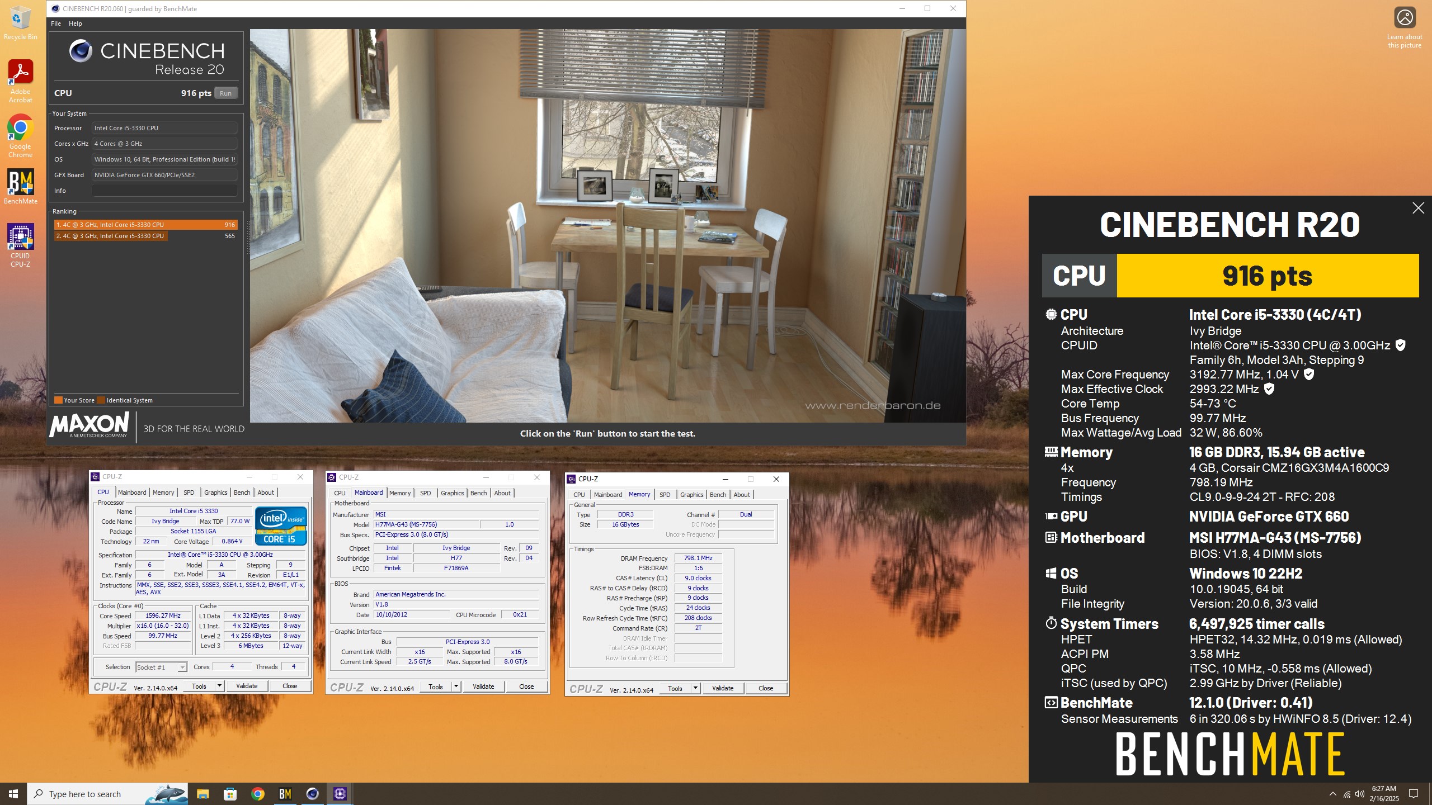1432x805 pixels.
Task: Expand Tools arrow in Mainboard CPU-Z window
Action: tap(456, 686)
